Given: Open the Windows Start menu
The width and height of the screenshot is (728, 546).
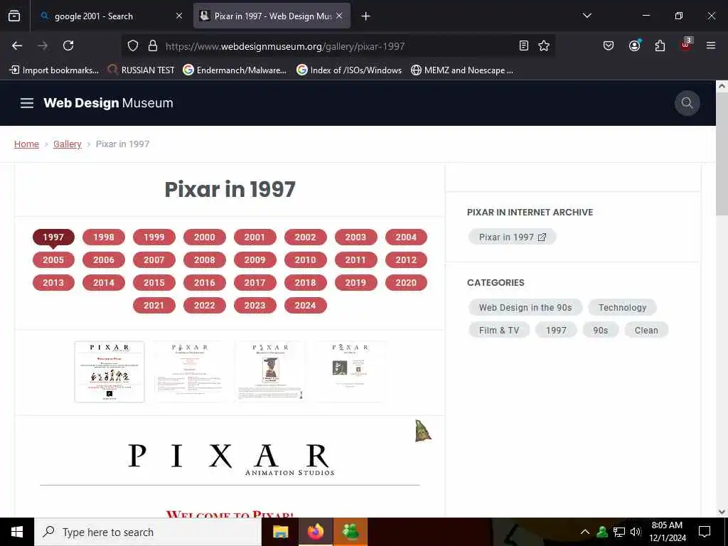Looking at the screenshot, I should (x=17, y=532).
